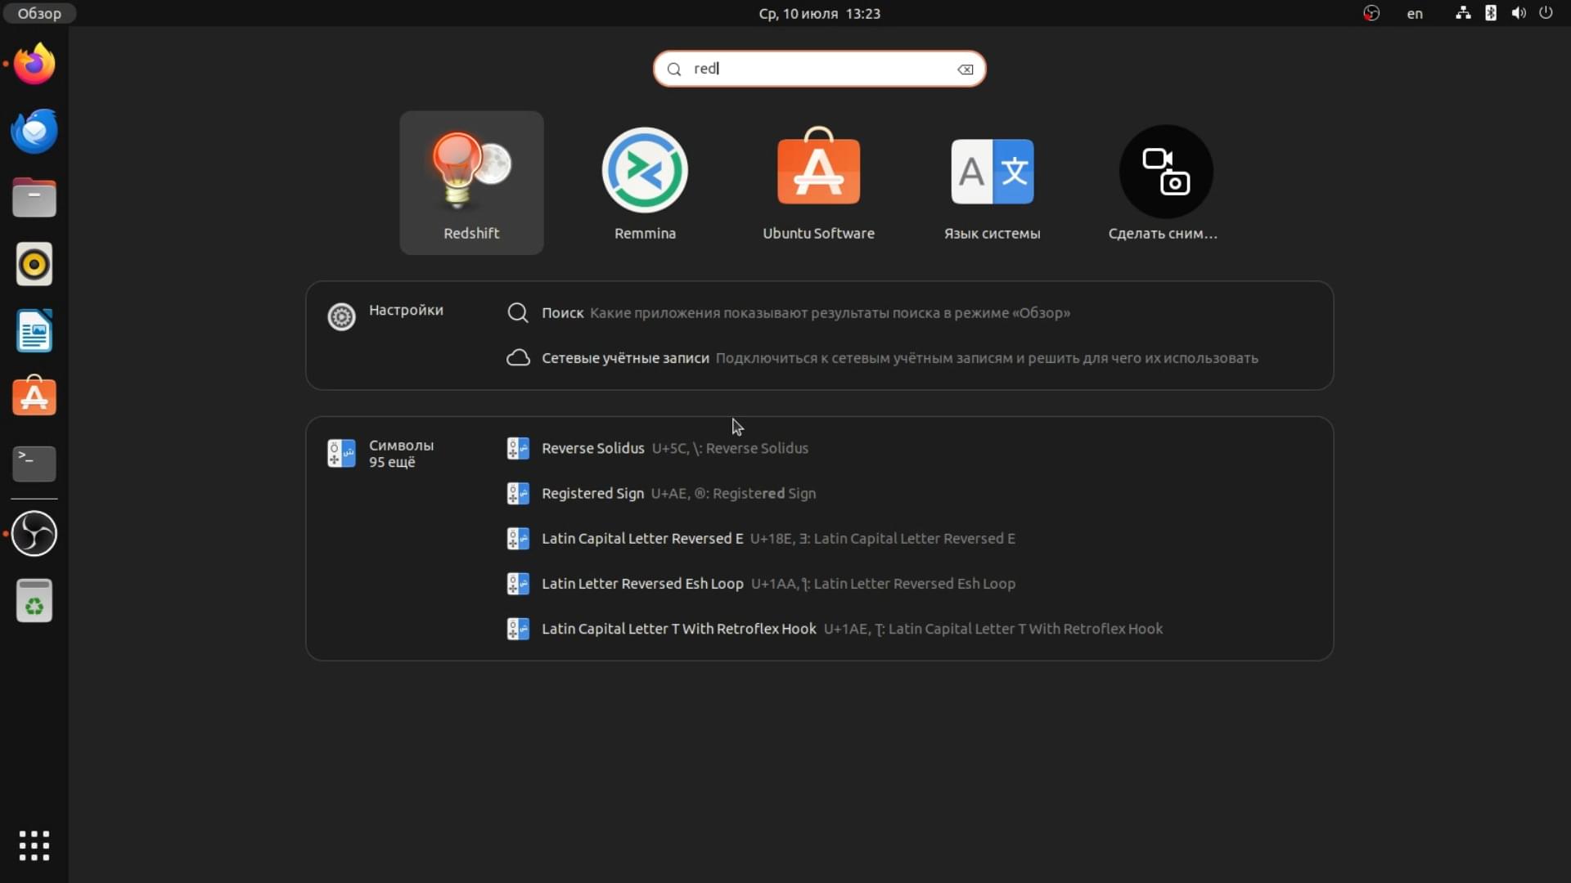Open Files manager from the dock
The width and height of the screenshot is (1571, 883).
[34, 198]
